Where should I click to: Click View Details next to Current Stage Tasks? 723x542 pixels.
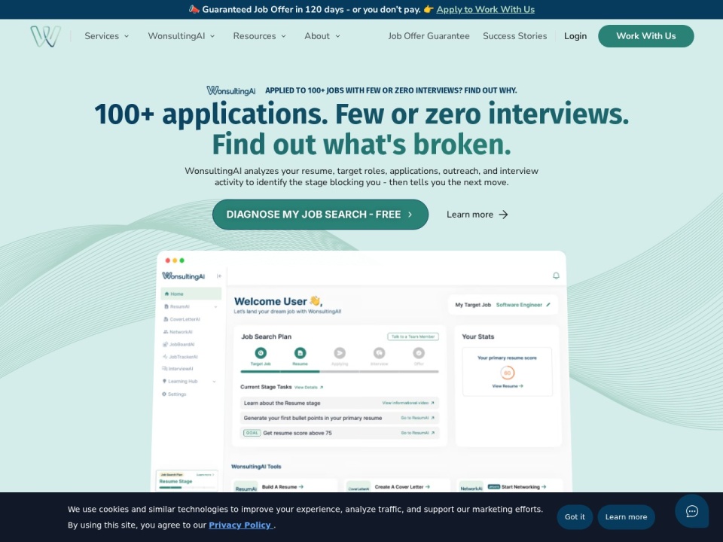coord(309,387)
